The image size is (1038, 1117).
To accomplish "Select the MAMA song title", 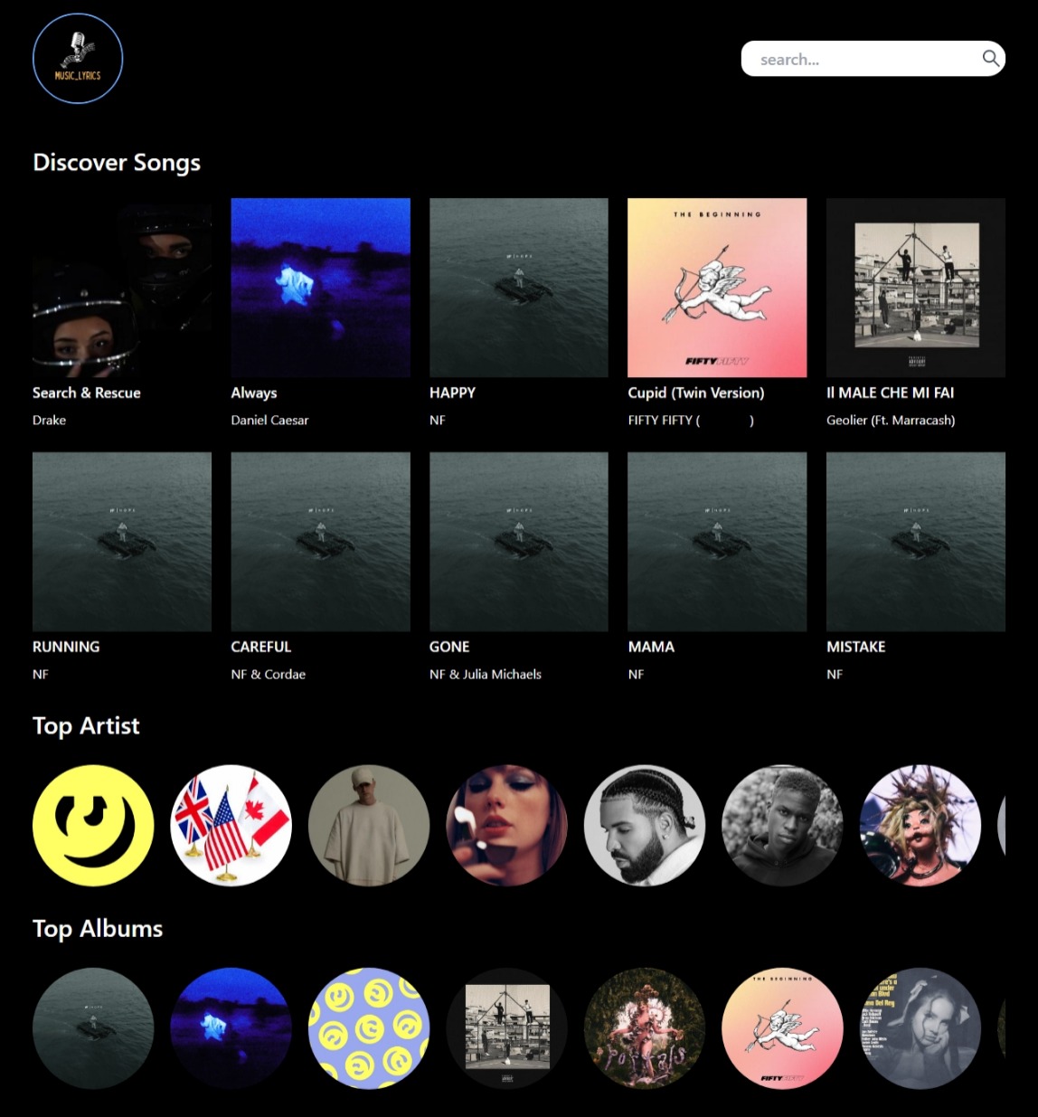I will tap(651, 647).
